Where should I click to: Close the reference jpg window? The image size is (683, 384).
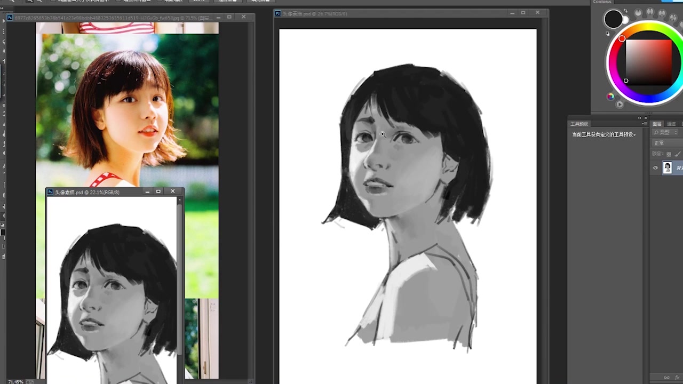tap(243, 17)
